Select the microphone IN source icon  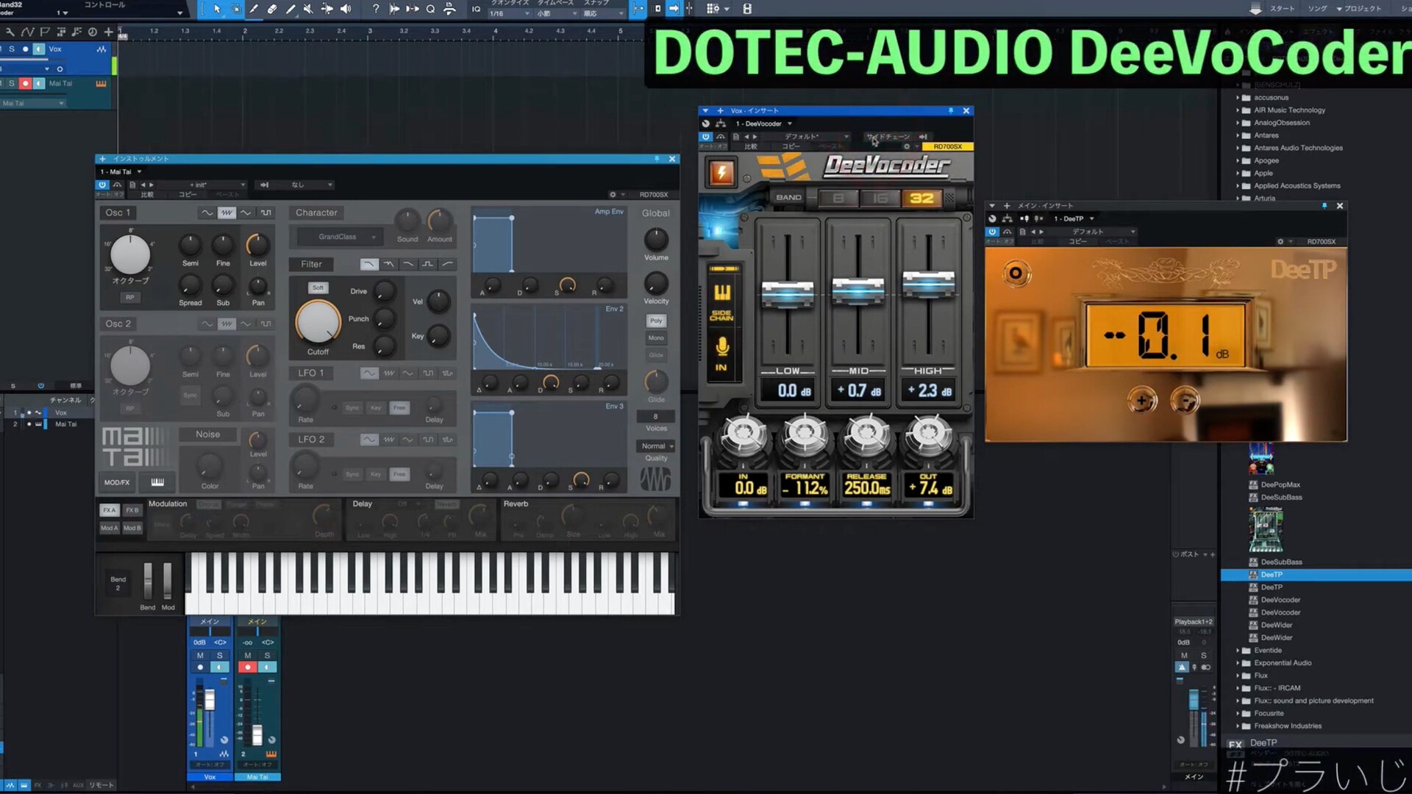tap(721, 346)
